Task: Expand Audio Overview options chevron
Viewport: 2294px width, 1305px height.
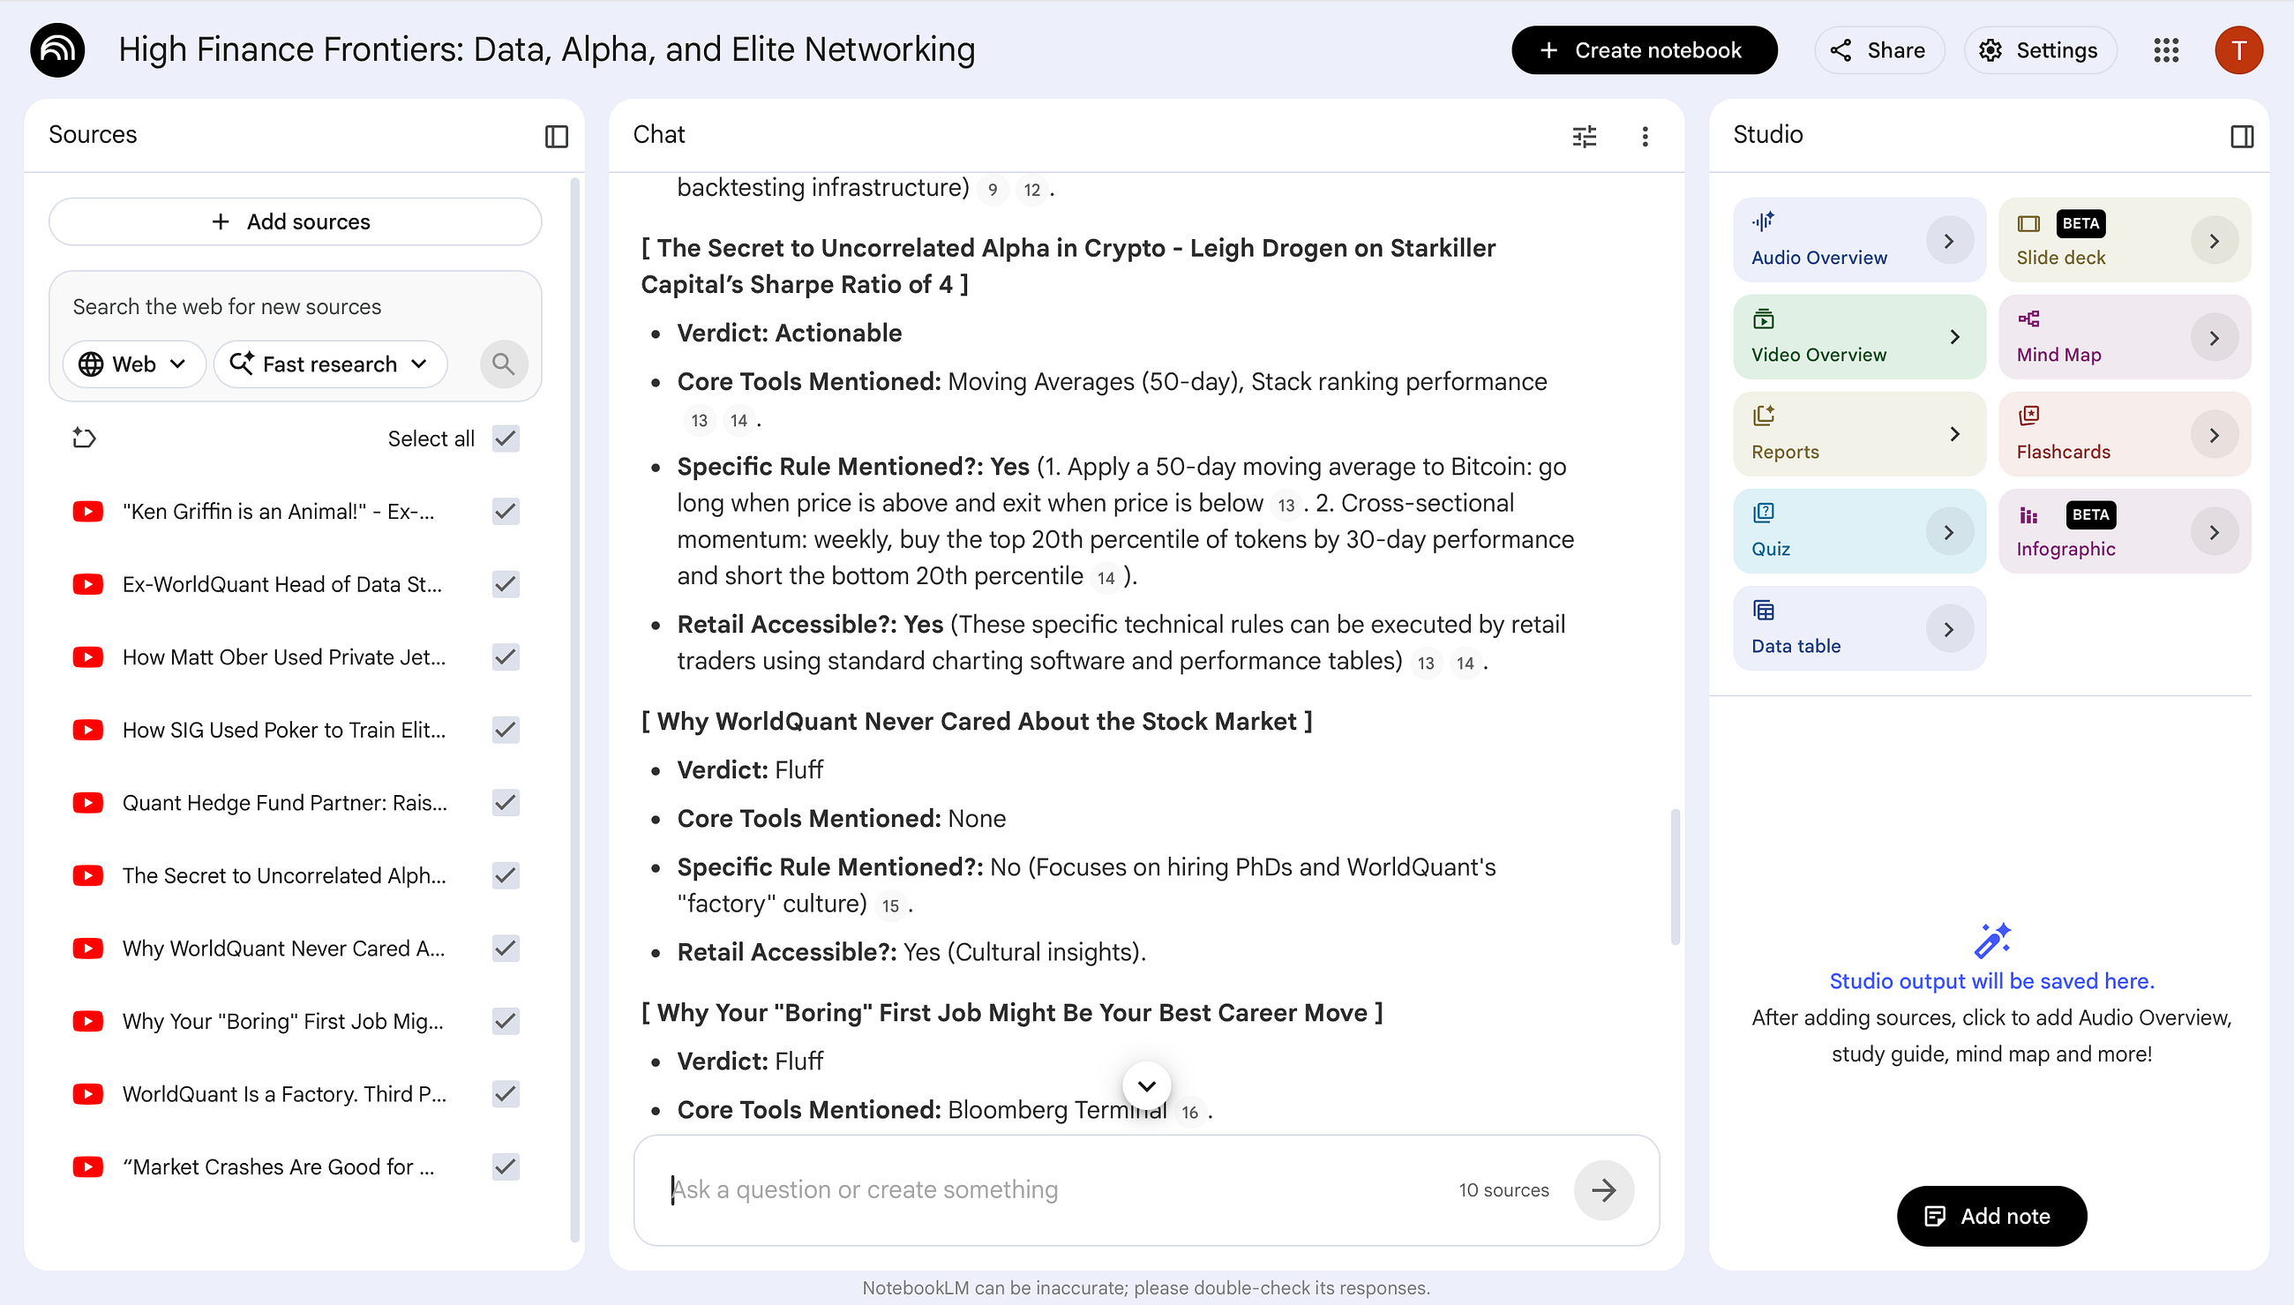Action: [x=1949, y=241]
